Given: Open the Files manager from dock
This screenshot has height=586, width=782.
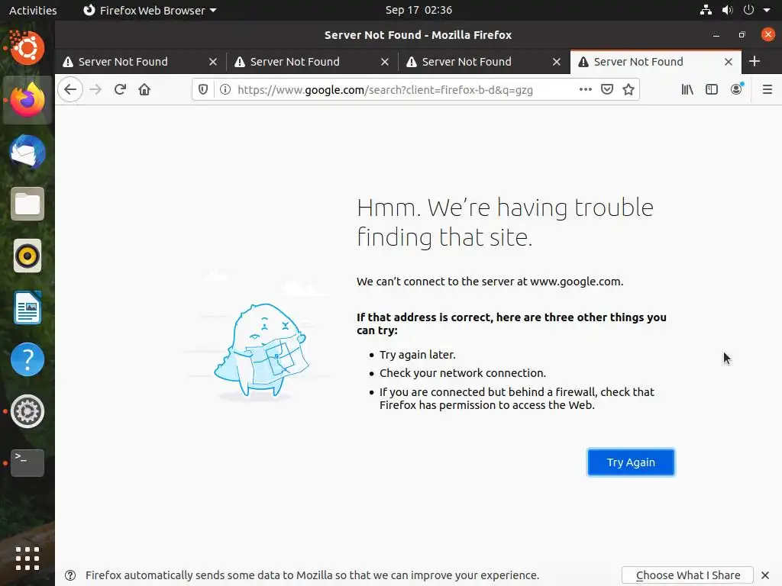Looking at the screenshot, I should pos(27,204).
